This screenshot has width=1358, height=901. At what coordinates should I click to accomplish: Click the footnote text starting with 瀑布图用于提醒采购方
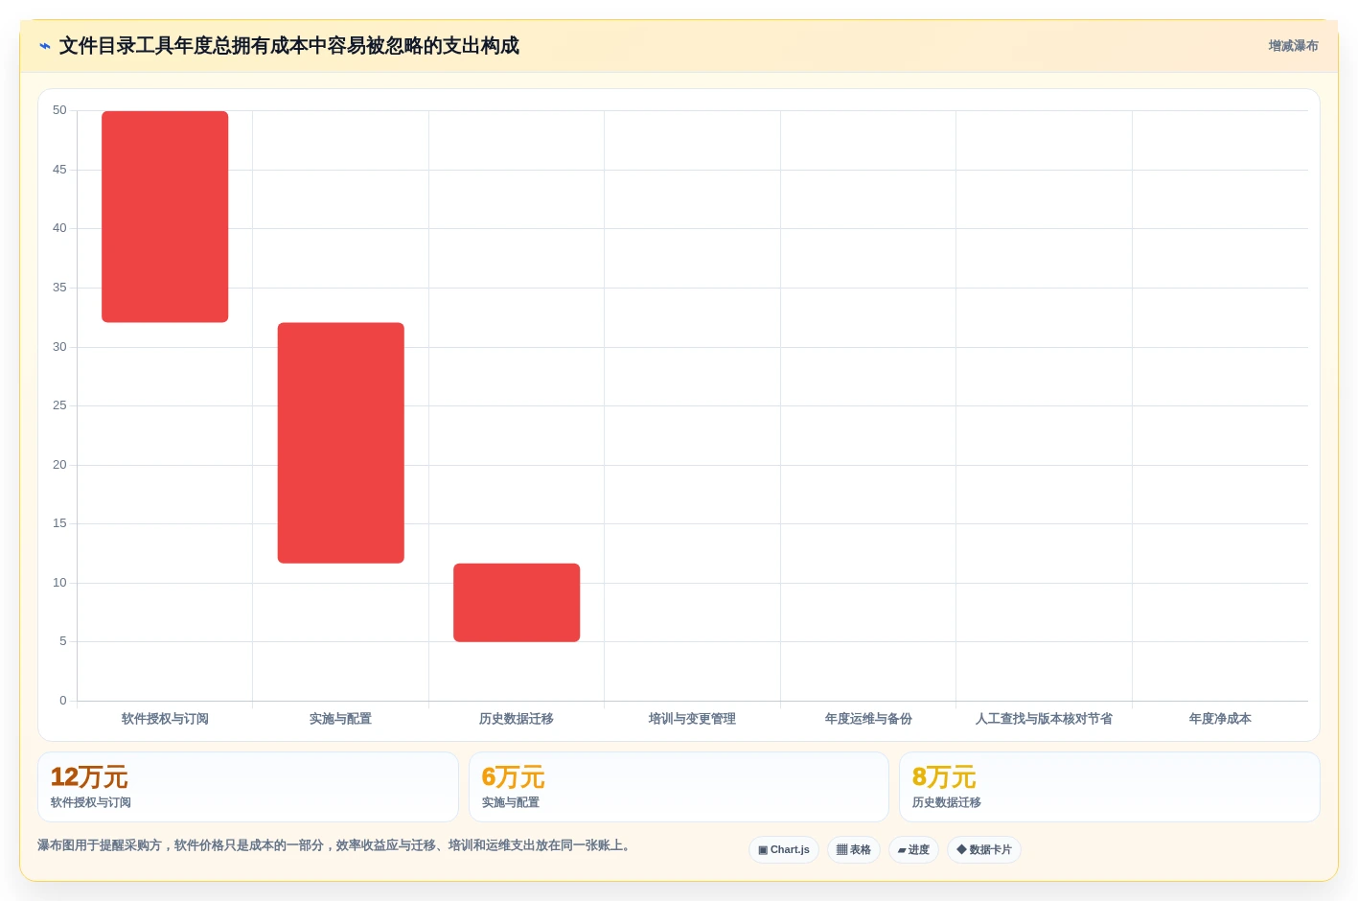click(336, 845)
